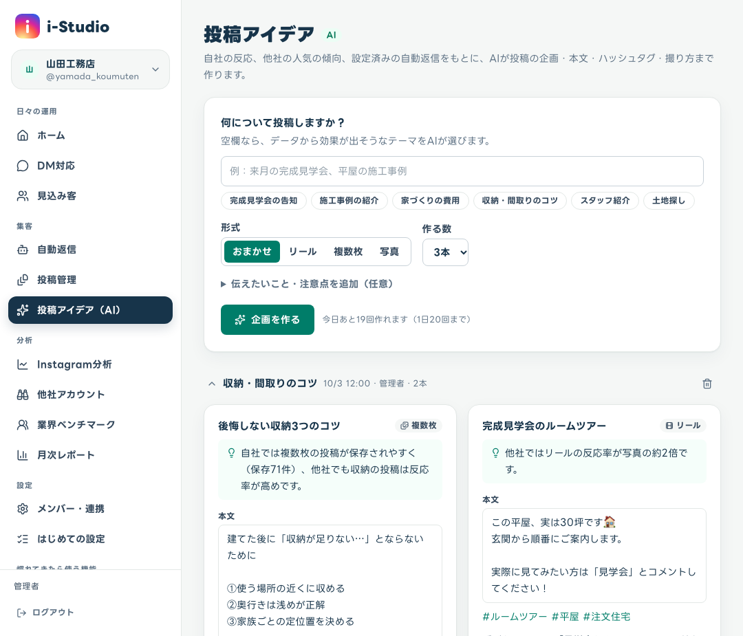Click the ログアウト exit icon

click(21, 613)
